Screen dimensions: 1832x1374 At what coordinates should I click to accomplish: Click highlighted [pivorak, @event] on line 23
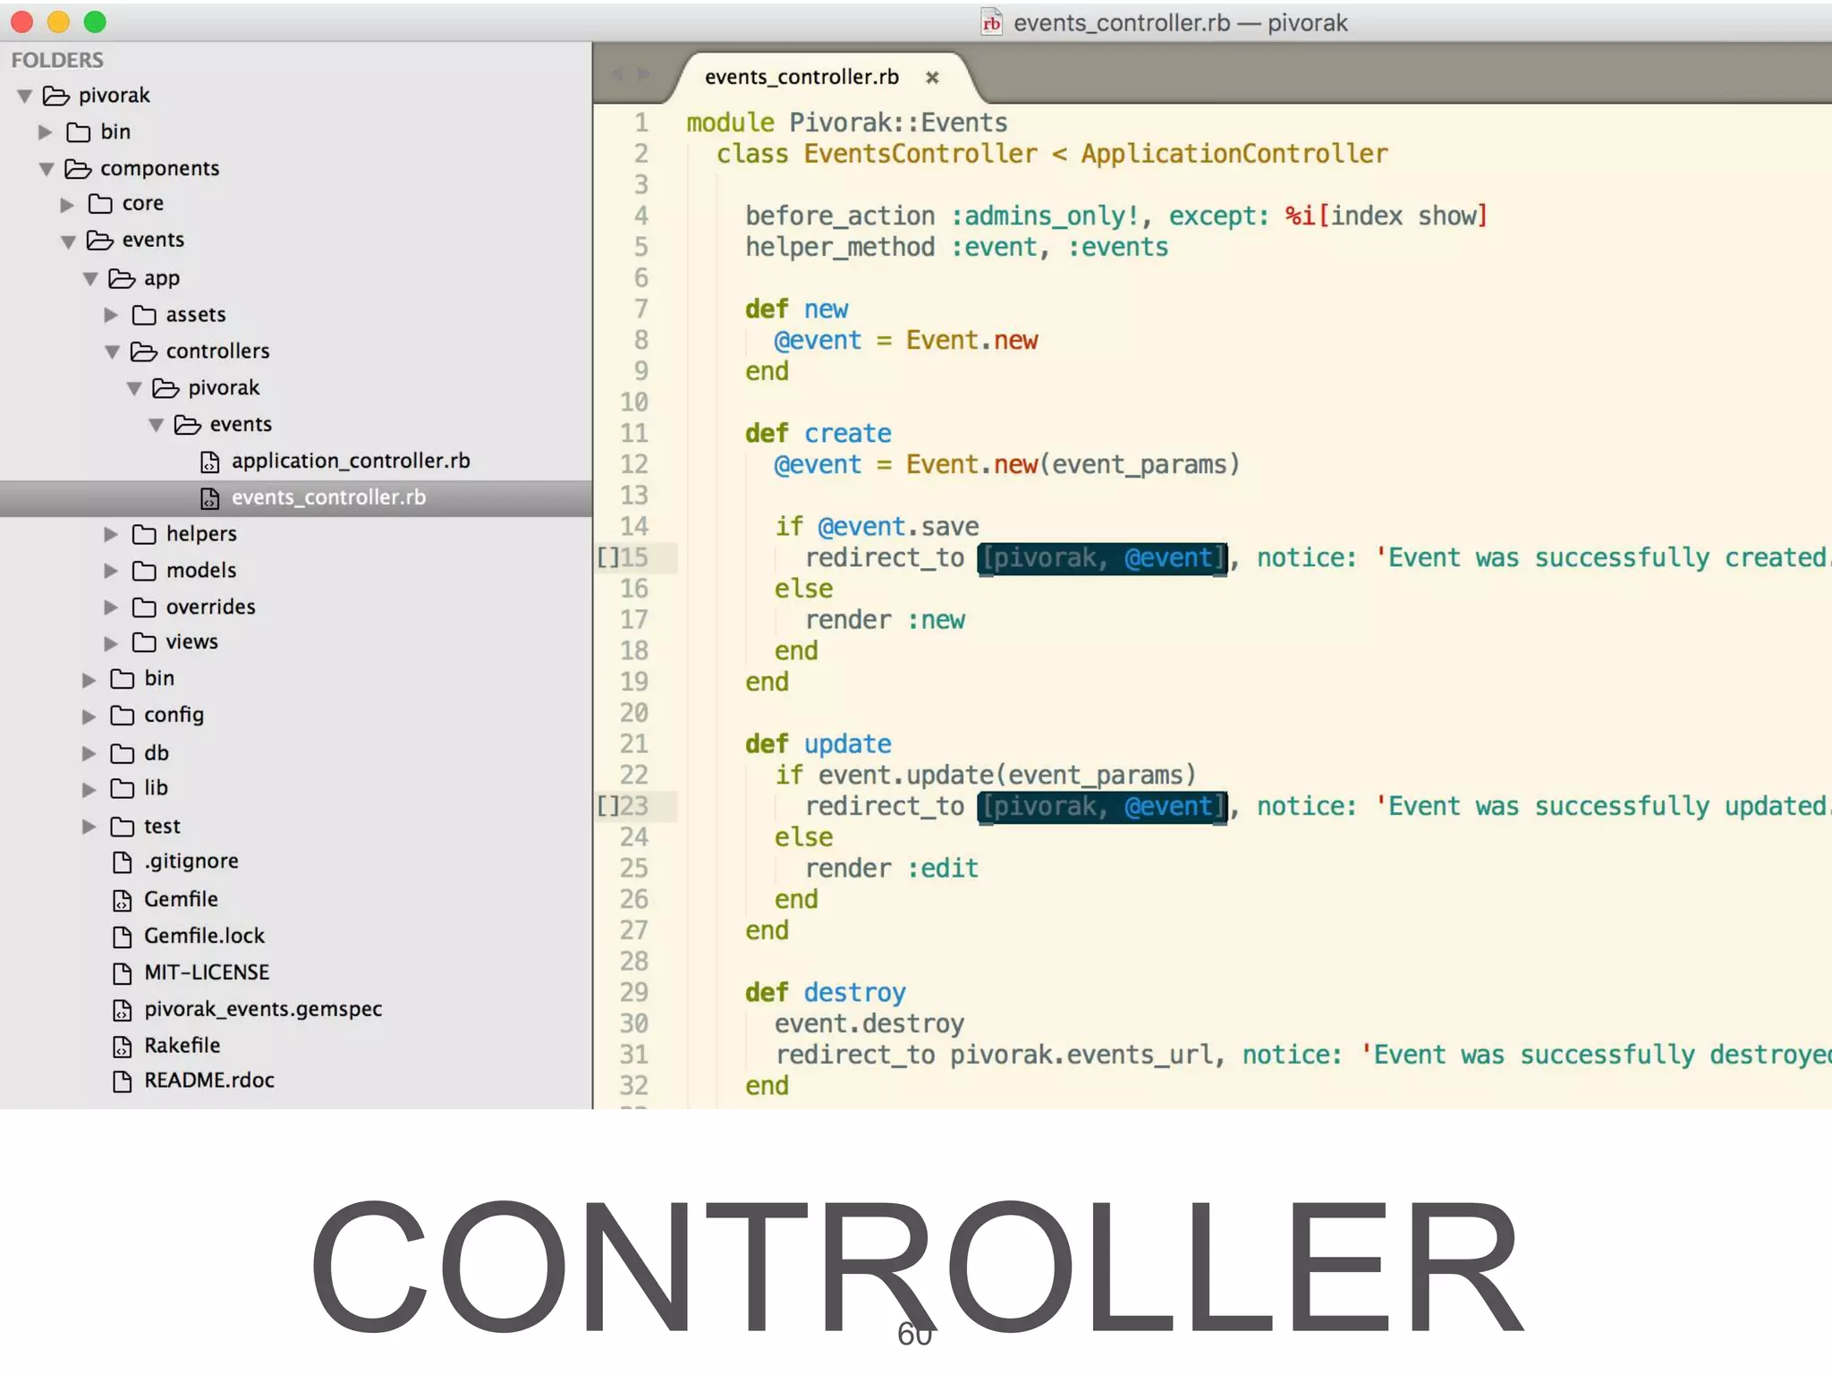pyautogui.click(x=1102, y=807)
